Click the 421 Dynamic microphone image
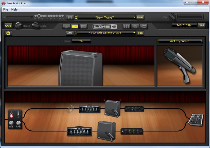The height and width of the screenshot is (148, 210). point(180,66)
